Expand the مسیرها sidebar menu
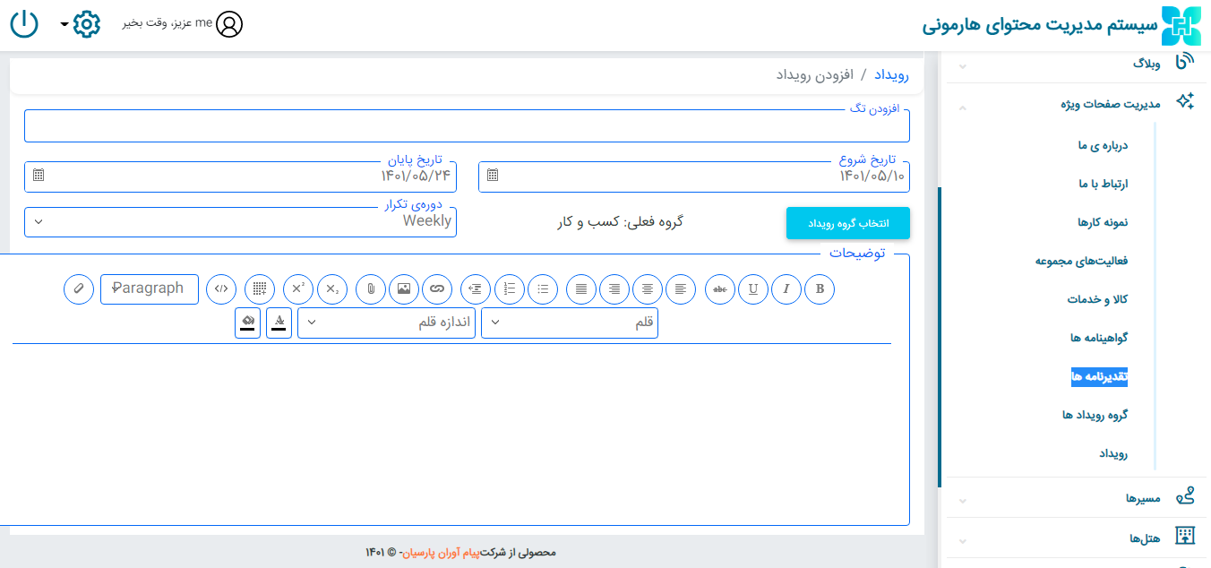 1143,498
